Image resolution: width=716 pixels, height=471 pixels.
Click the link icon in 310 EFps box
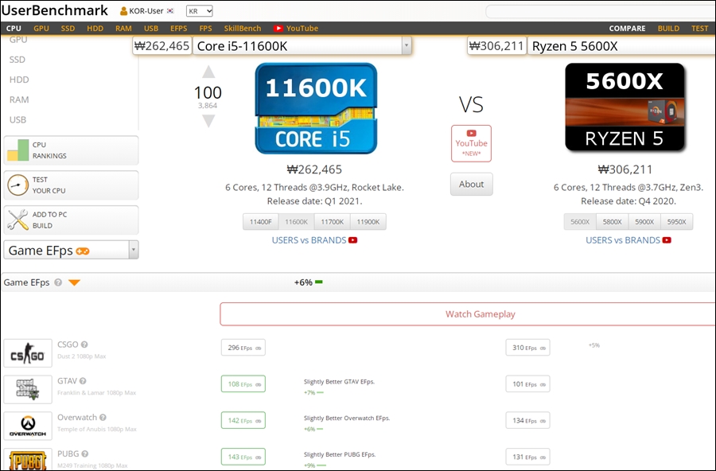(x=543, y=348)
